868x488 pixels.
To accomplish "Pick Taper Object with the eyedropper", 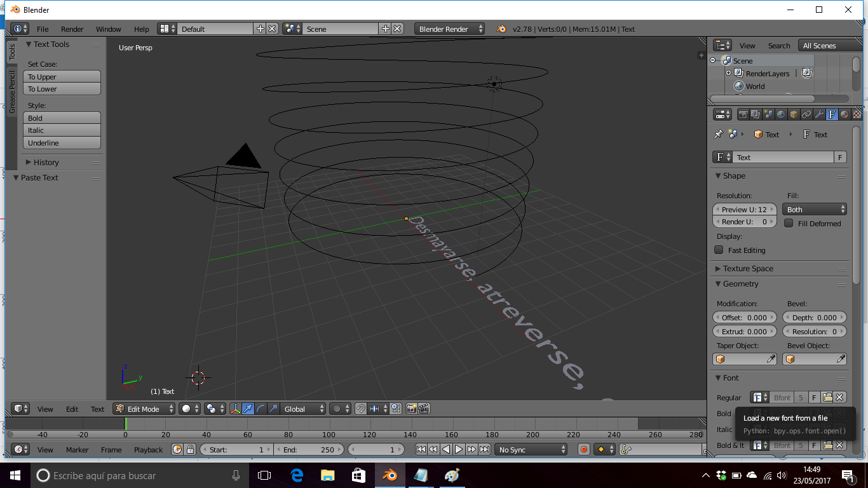I will [771, 359].
